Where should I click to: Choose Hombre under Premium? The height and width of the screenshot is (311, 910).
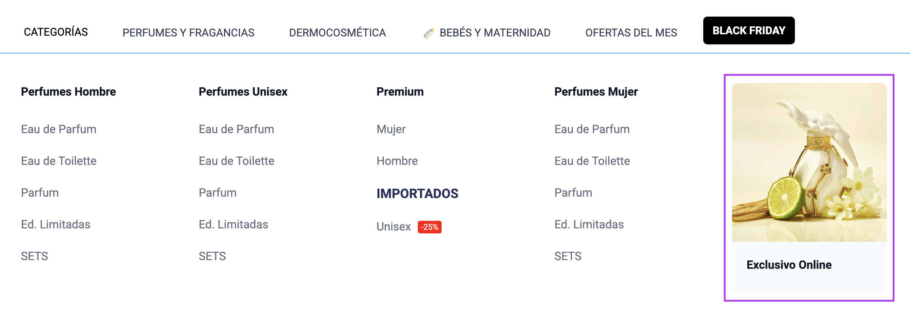pos(397,161)
